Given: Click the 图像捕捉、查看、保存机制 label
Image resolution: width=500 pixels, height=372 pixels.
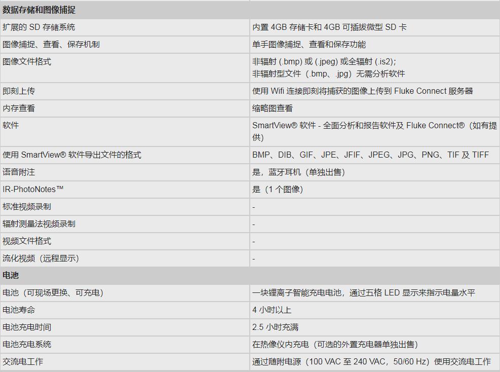Looking at the screenshot, I should point(51,45).
